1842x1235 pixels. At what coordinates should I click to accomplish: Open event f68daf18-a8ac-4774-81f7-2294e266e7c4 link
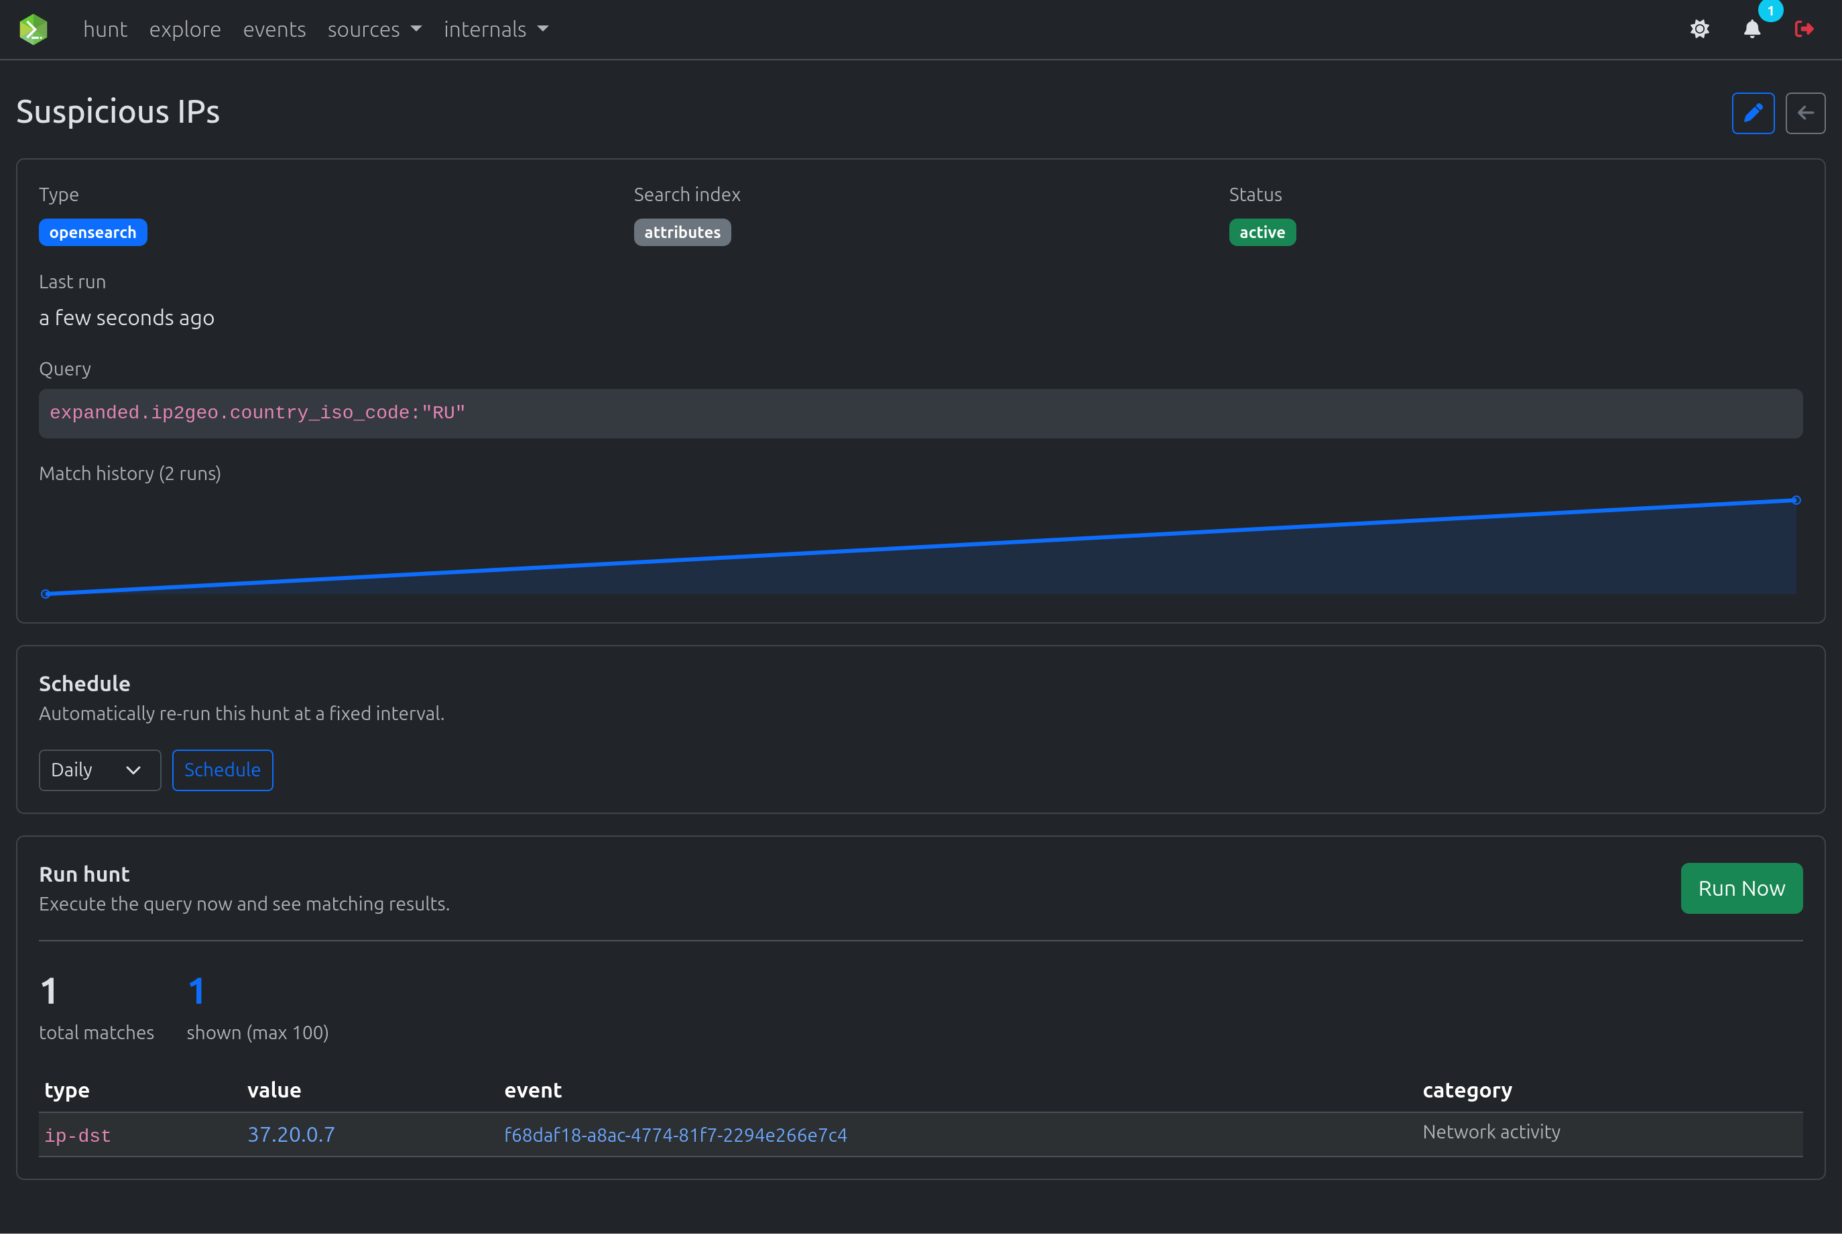[675, 1135]
